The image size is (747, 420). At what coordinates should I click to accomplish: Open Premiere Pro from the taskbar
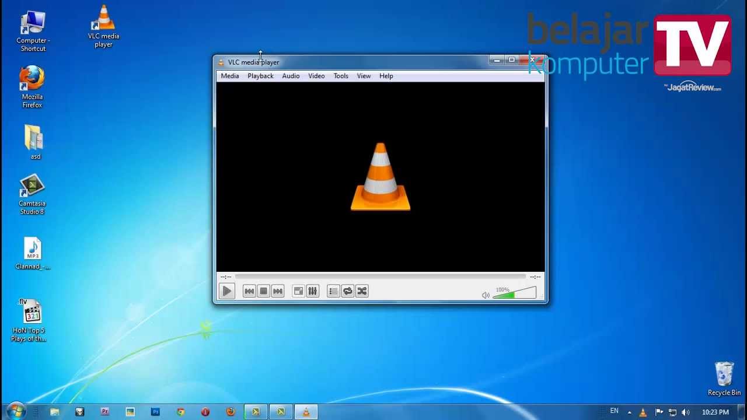105,412
